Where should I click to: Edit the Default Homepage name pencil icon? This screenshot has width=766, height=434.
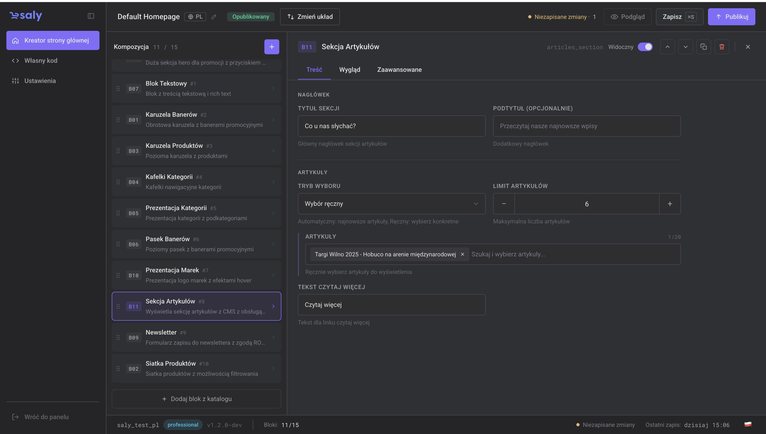[x=214, y=17]
